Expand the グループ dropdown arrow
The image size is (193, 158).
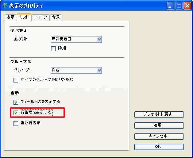tap(99, 70)
